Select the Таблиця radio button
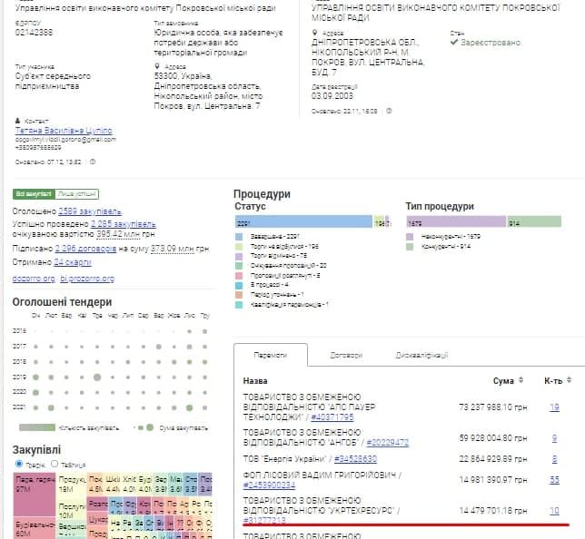This screenshot has width=585, height=539. pyautogui.click(x=53, y=465)
